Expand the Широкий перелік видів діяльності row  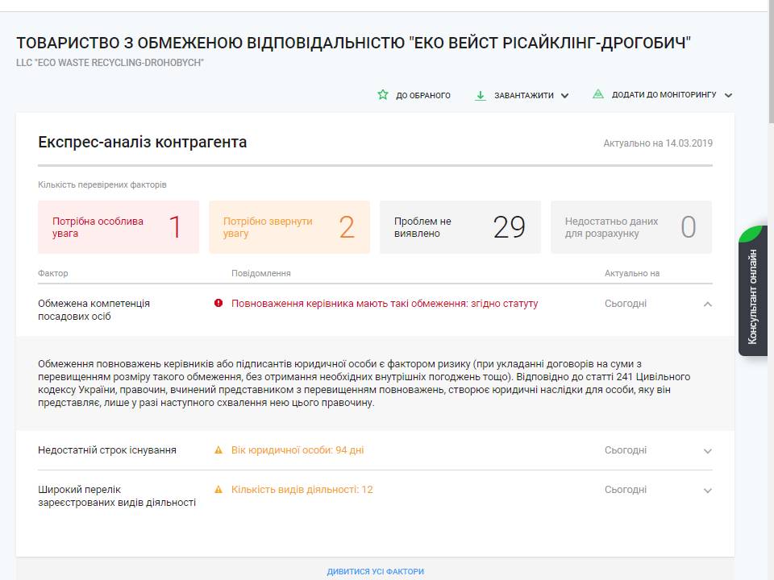[707, 491]
